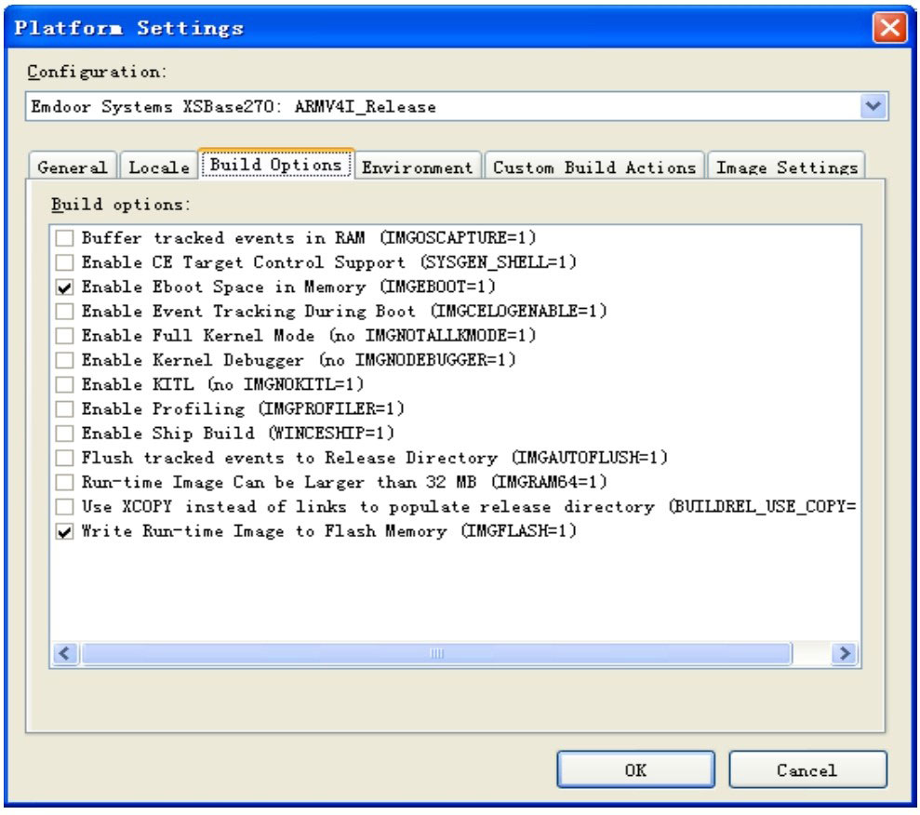
Task: Tick the Enable Ship Build checkbox
Action: [64, 434]
